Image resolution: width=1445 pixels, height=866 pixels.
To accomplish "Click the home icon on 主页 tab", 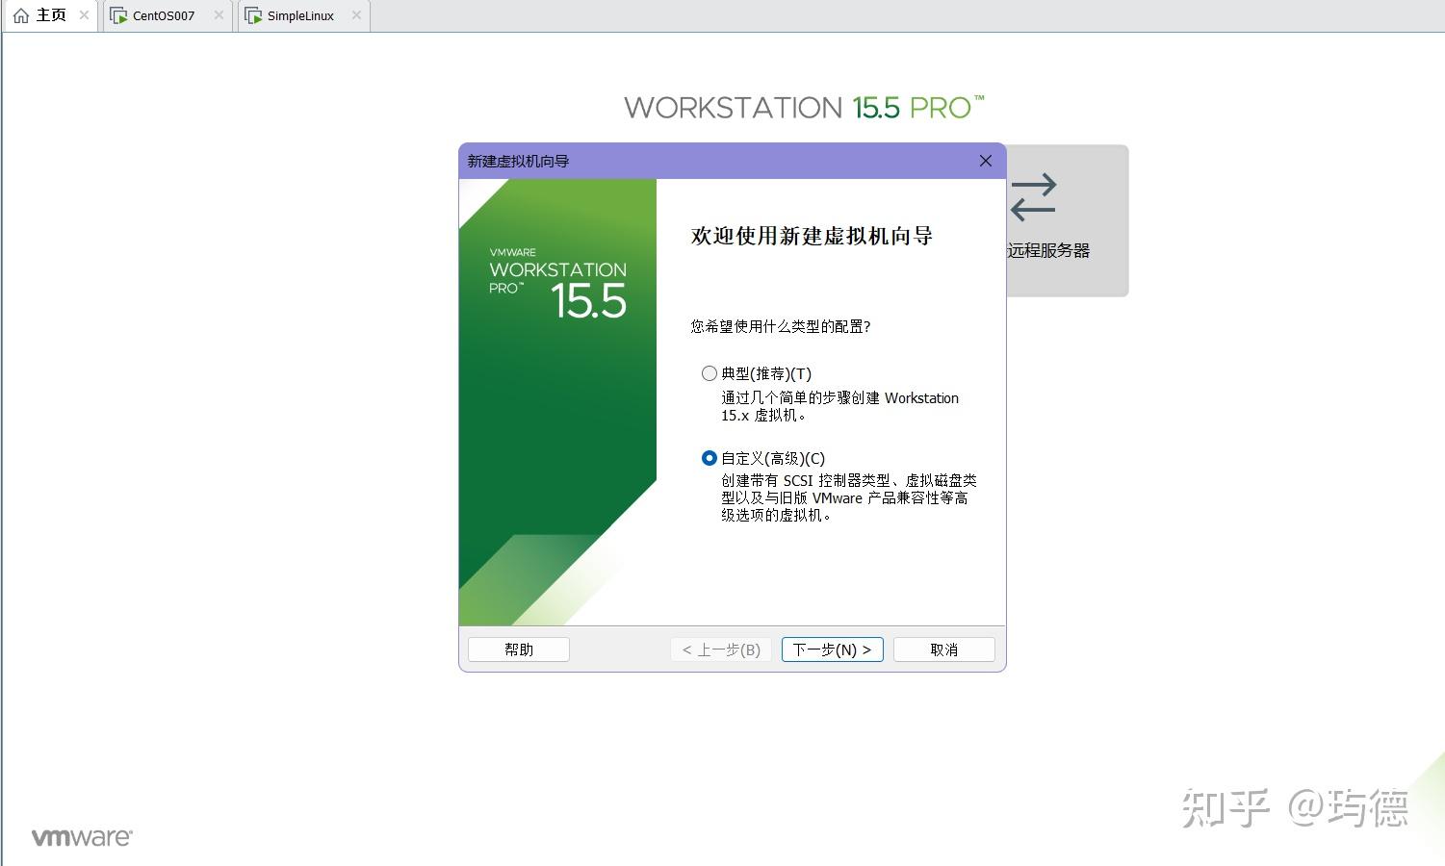I will tap(21, 15).
